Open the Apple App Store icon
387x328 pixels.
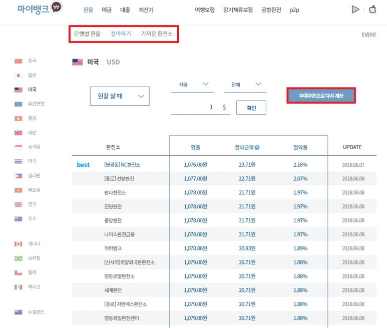point(372,10)
